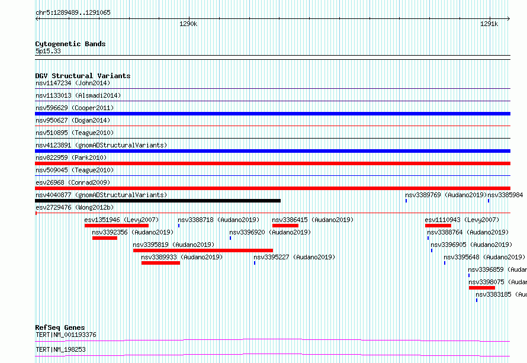Open the nsv822959 (Park2010) label
This screenshot has width=527, height=363.
[71, 158]
